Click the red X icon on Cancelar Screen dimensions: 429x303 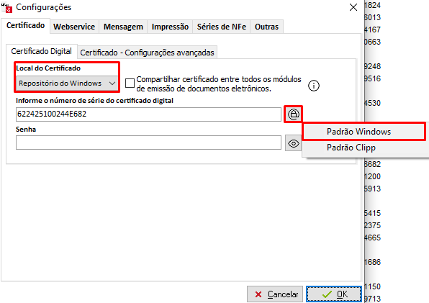coord(258,294)
